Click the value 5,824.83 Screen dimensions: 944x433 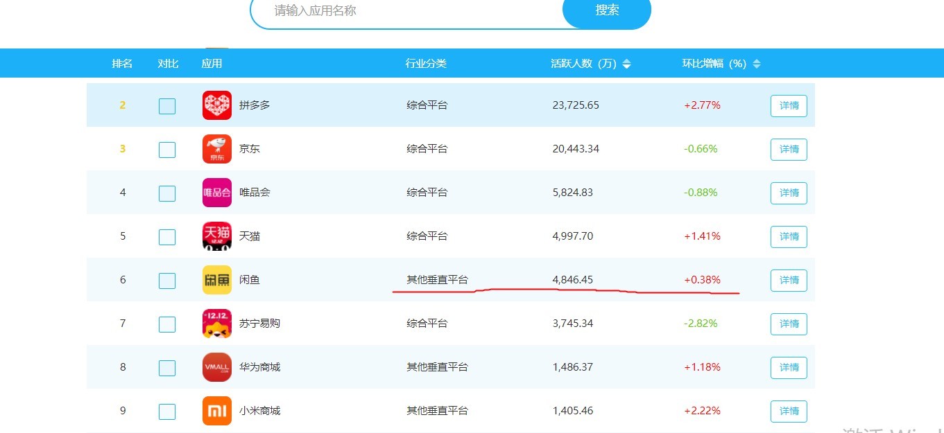click(x=573, y=193)
